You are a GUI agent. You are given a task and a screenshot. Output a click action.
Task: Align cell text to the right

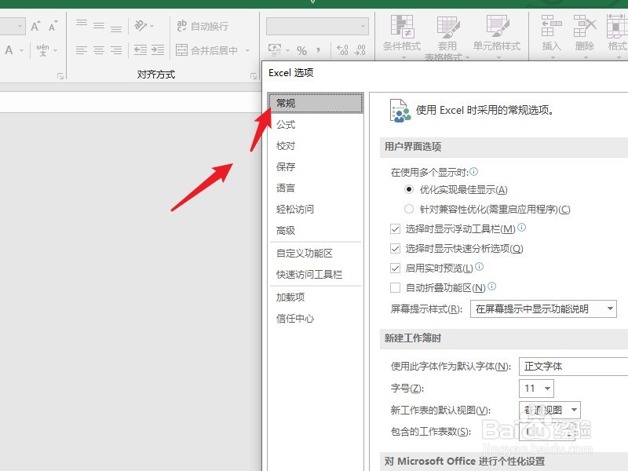click(x=116, y=50)
